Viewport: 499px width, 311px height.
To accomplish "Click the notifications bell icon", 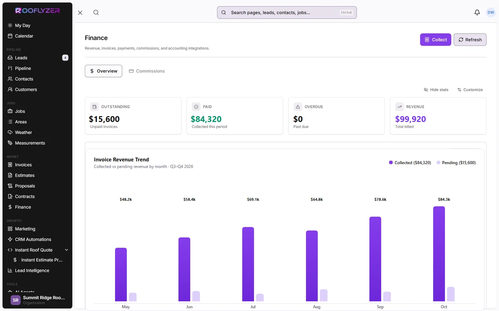I will coord(477,12).
